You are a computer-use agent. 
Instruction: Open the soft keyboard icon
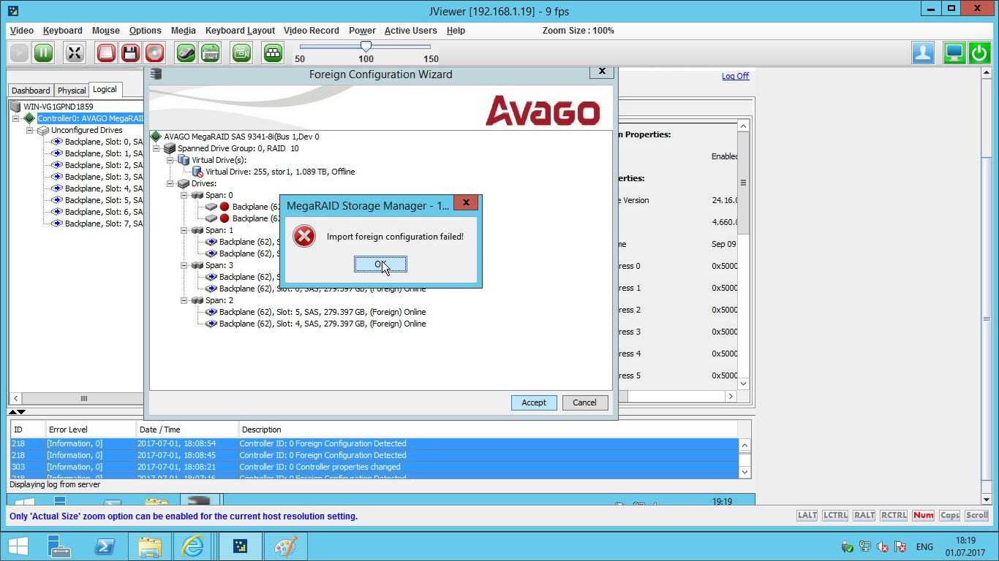click(211, 53)
